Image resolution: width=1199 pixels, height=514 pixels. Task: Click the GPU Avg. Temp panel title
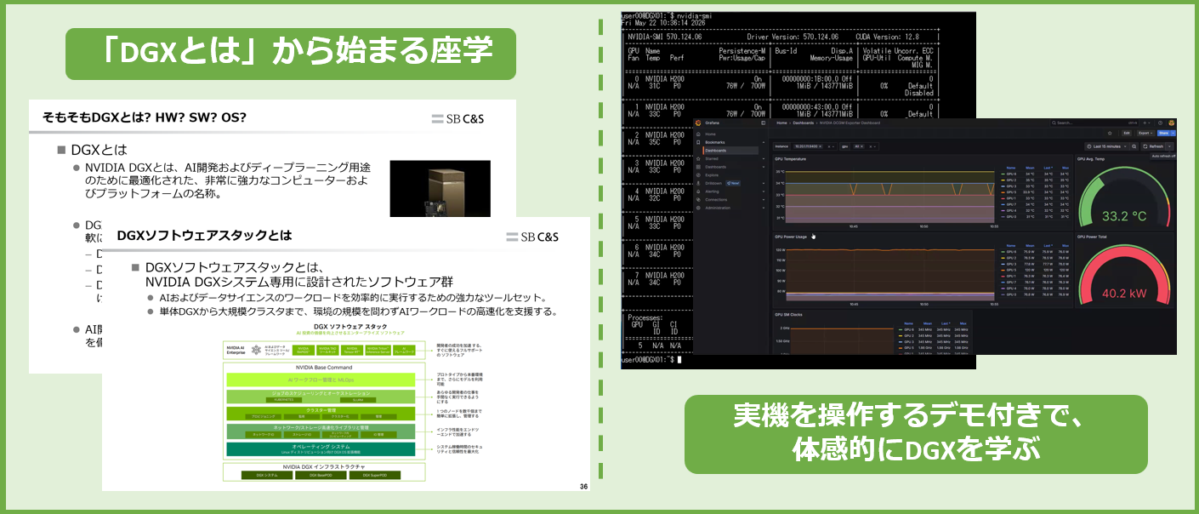coord(1091,159)
